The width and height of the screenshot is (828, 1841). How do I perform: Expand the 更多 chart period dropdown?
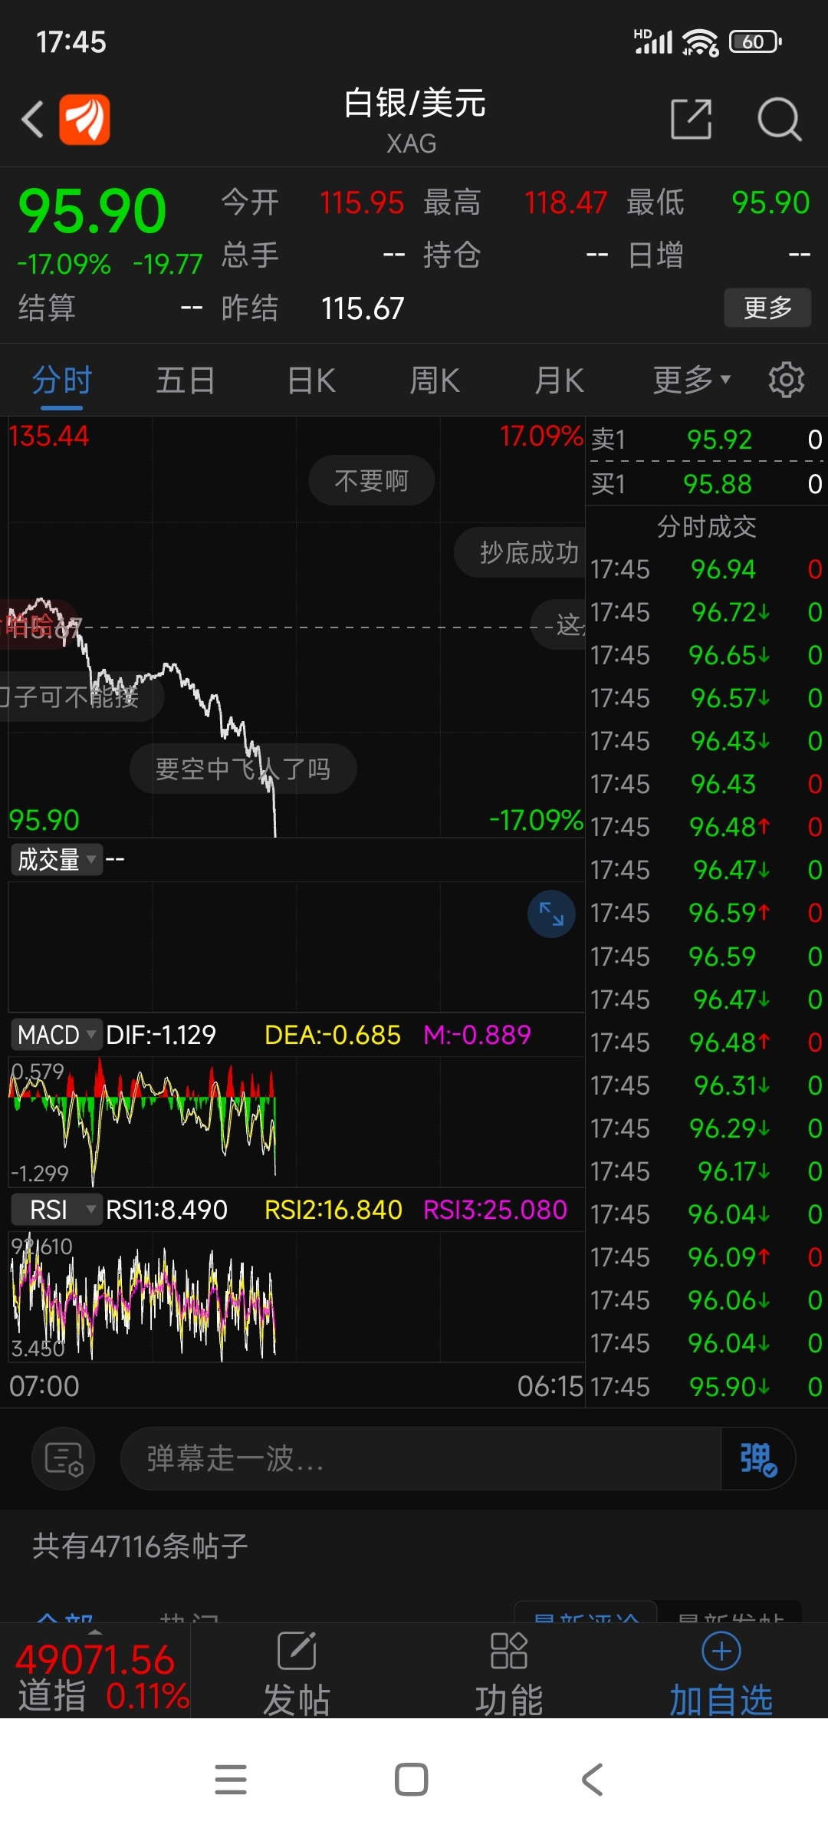tap(692, 380)
